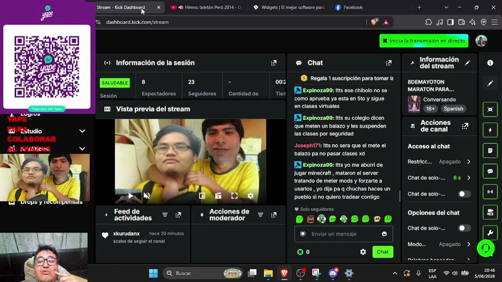Click the chat scrollbar
The image size is (502, 282).
tap(400, 196)
